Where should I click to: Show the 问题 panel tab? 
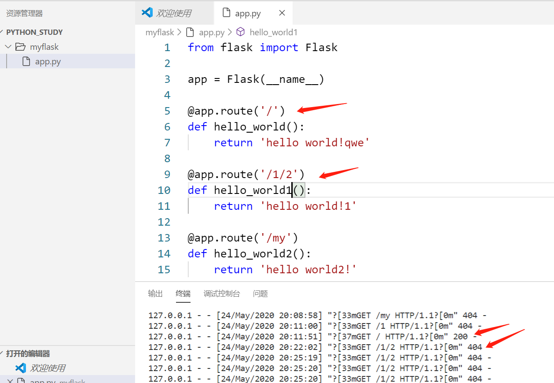[260, 294]
